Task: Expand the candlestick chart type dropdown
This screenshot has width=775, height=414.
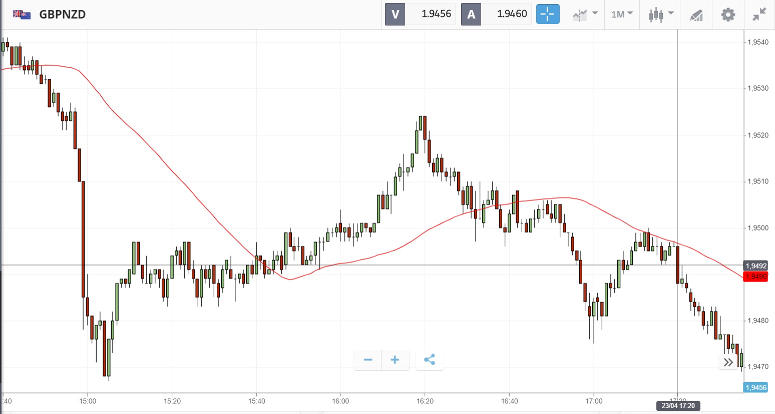Action: (x=661, y=14)
